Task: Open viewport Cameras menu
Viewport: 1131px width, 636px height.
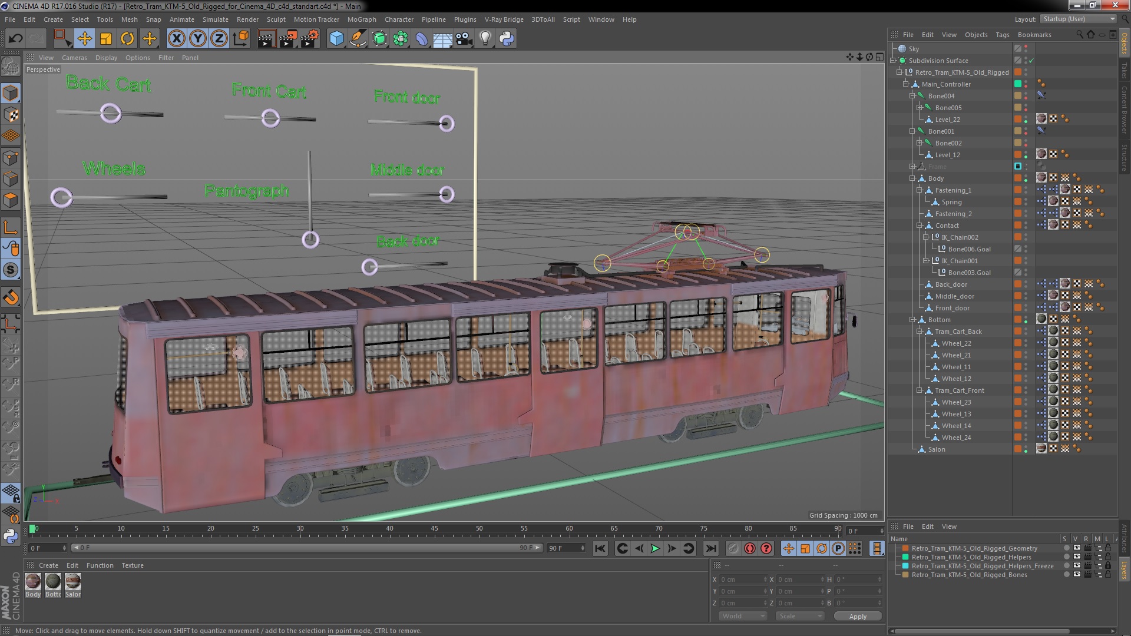Action: click(x=74, y=58)
